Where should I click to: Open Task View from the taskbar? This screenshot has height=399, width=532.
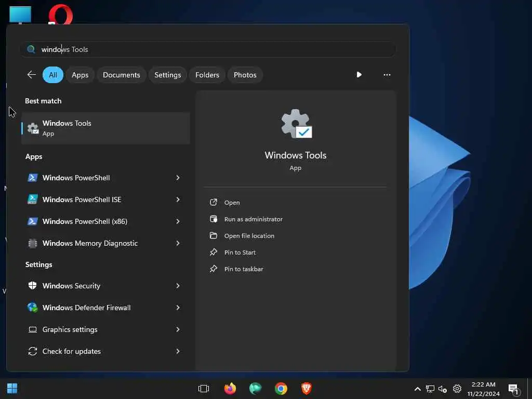[204, 389]
